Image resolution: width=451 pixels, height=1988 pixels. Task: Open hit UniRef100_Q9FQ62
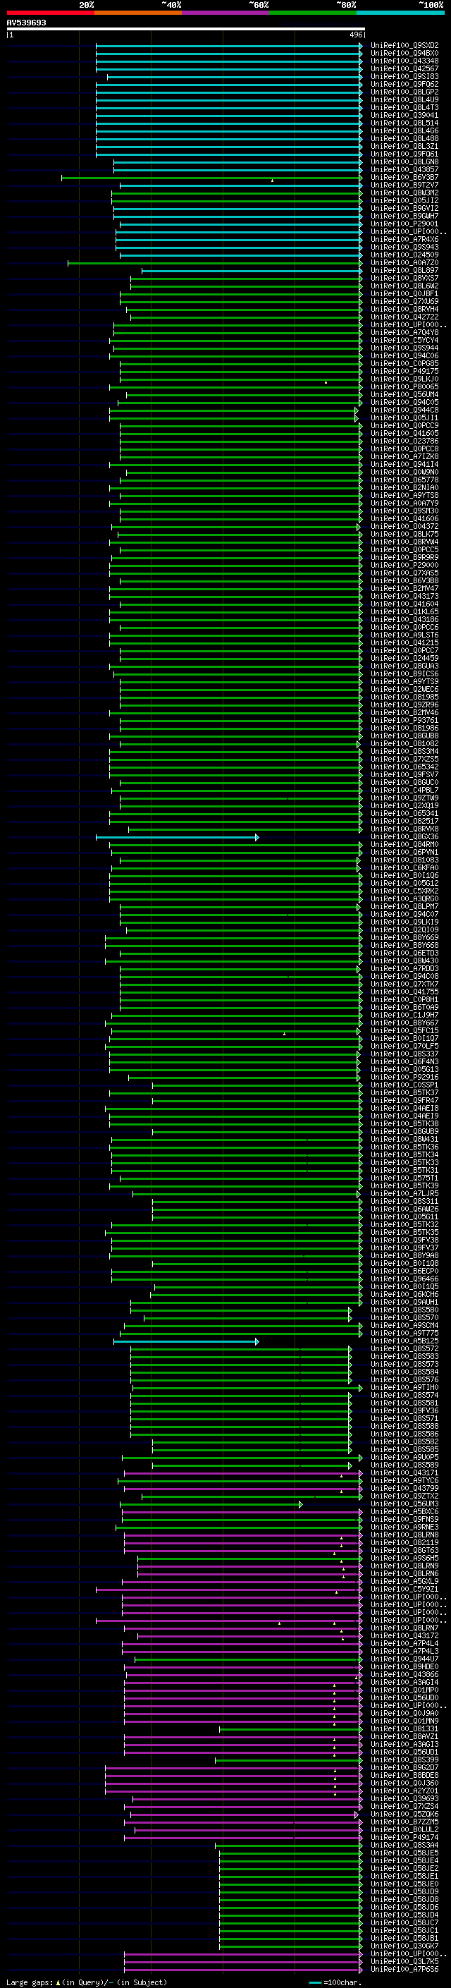click(x=404, y=84)
